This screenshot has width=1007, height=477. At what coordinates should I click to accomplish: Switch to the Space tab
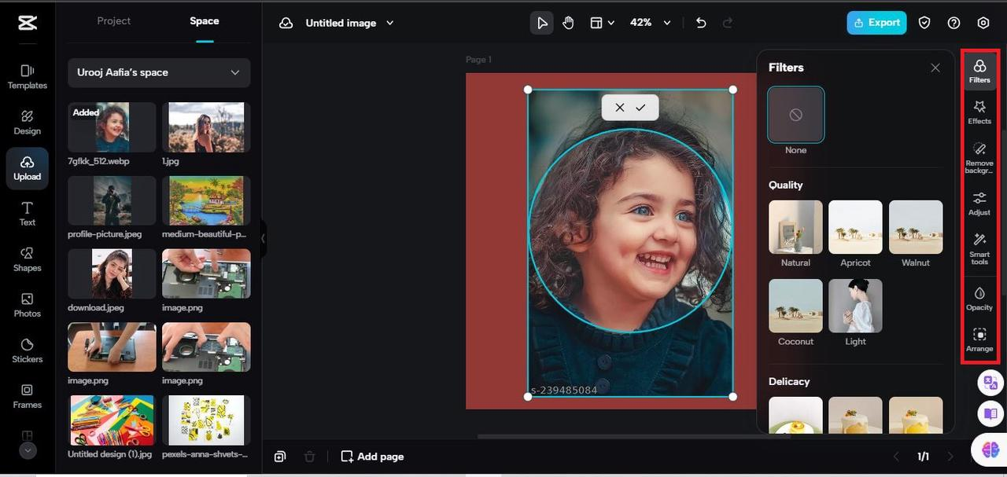205,21
